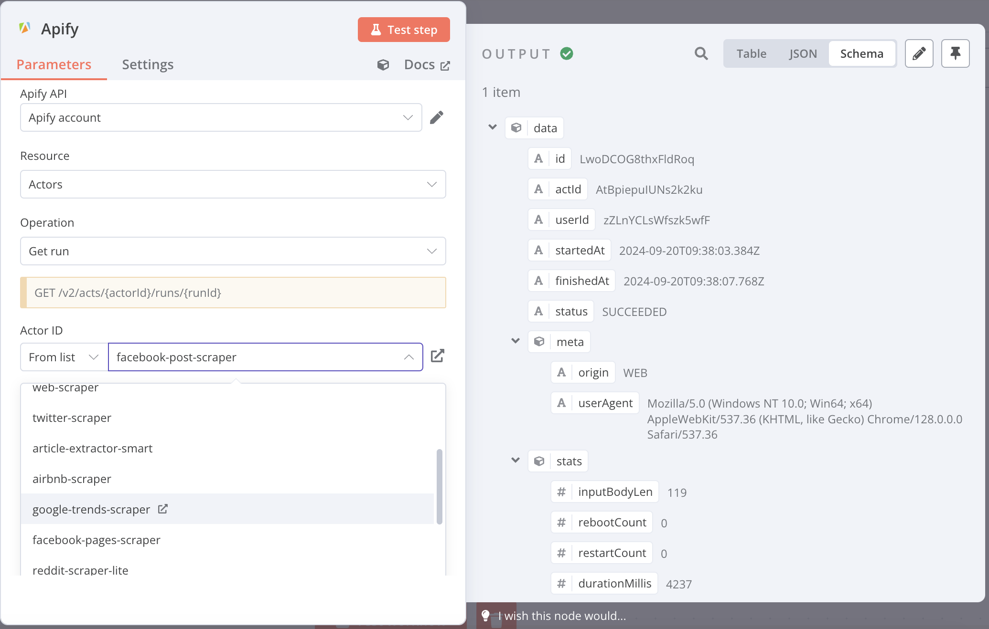Click the cube icon next to Docs
Viewport: 989px width, 629px height.
point(383,65)
